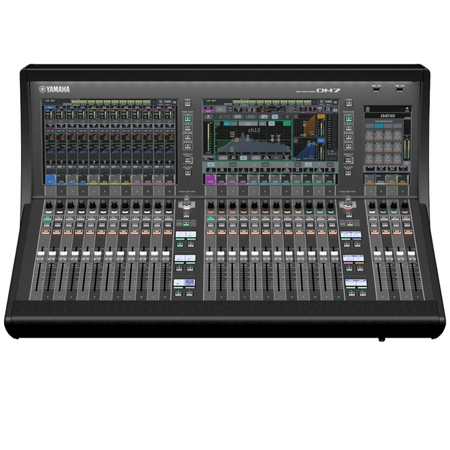The height and width of the screenshot is (450, 450).
Task: Tap the Patch icon on the centre touchscreen
Action: 321,103
